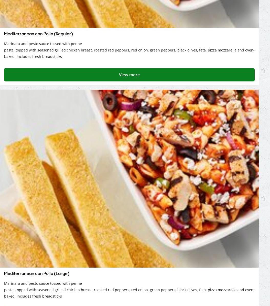
Task: Click "Marinara and pesto sauce" line under Large
Action: [x=43, y=283]
